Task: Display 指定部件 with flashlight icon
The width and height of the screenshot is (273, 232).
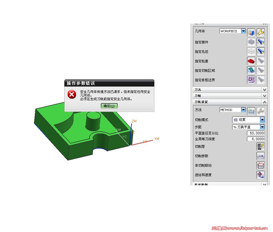Action: point(261,42)
